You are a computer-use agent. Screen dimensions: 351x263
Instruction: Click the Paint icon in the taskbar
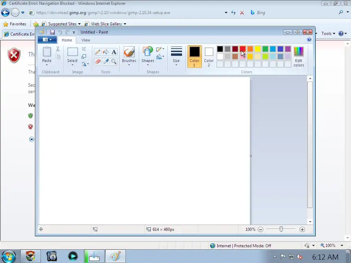point(115,256)
